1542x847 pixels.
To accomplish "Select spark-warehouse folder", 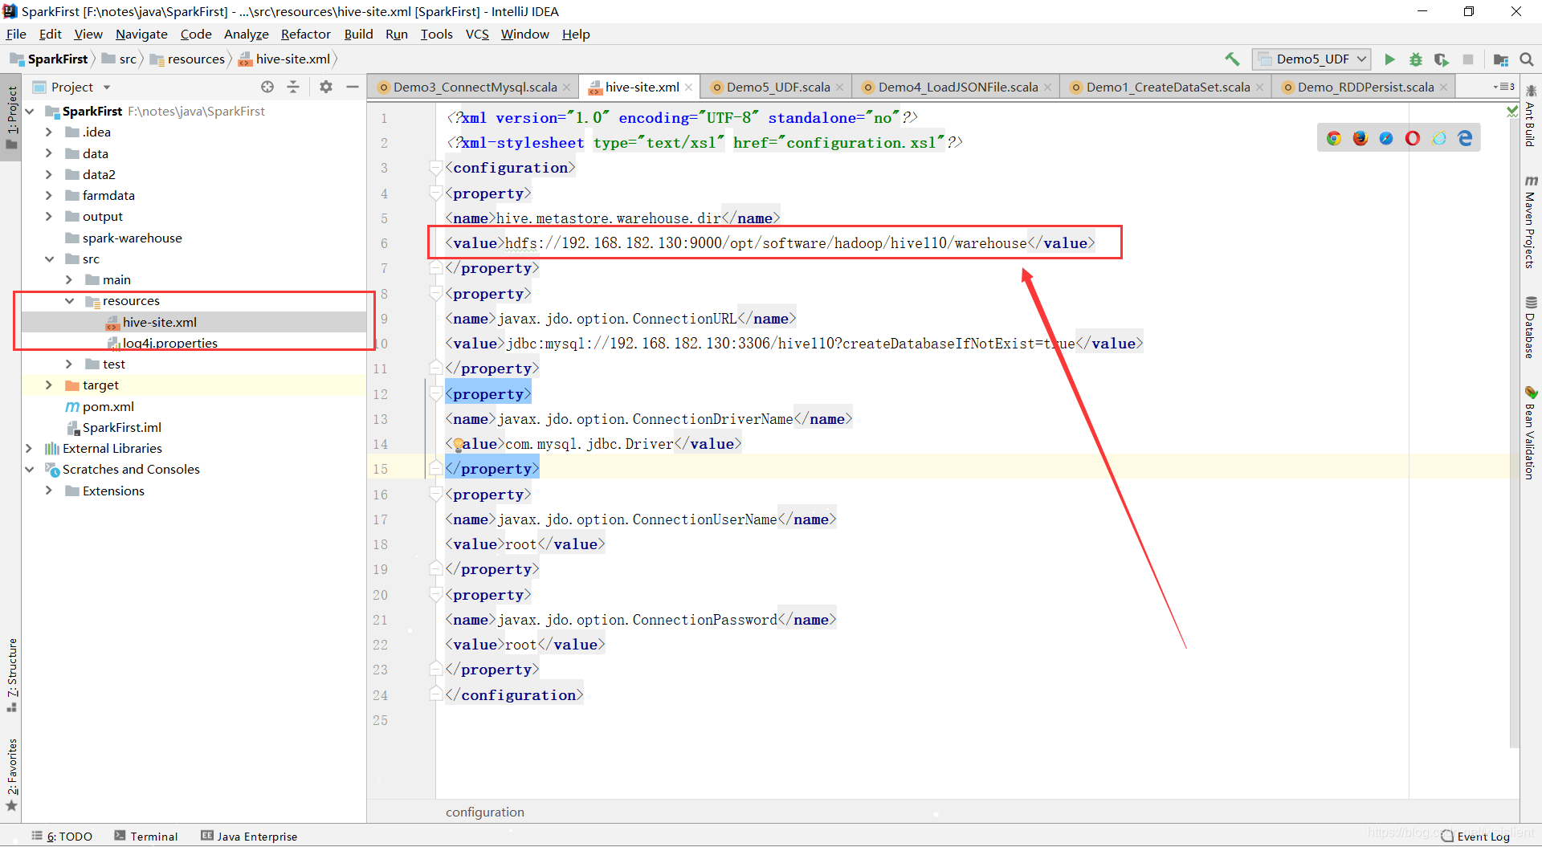I will (x=132, y=238).
